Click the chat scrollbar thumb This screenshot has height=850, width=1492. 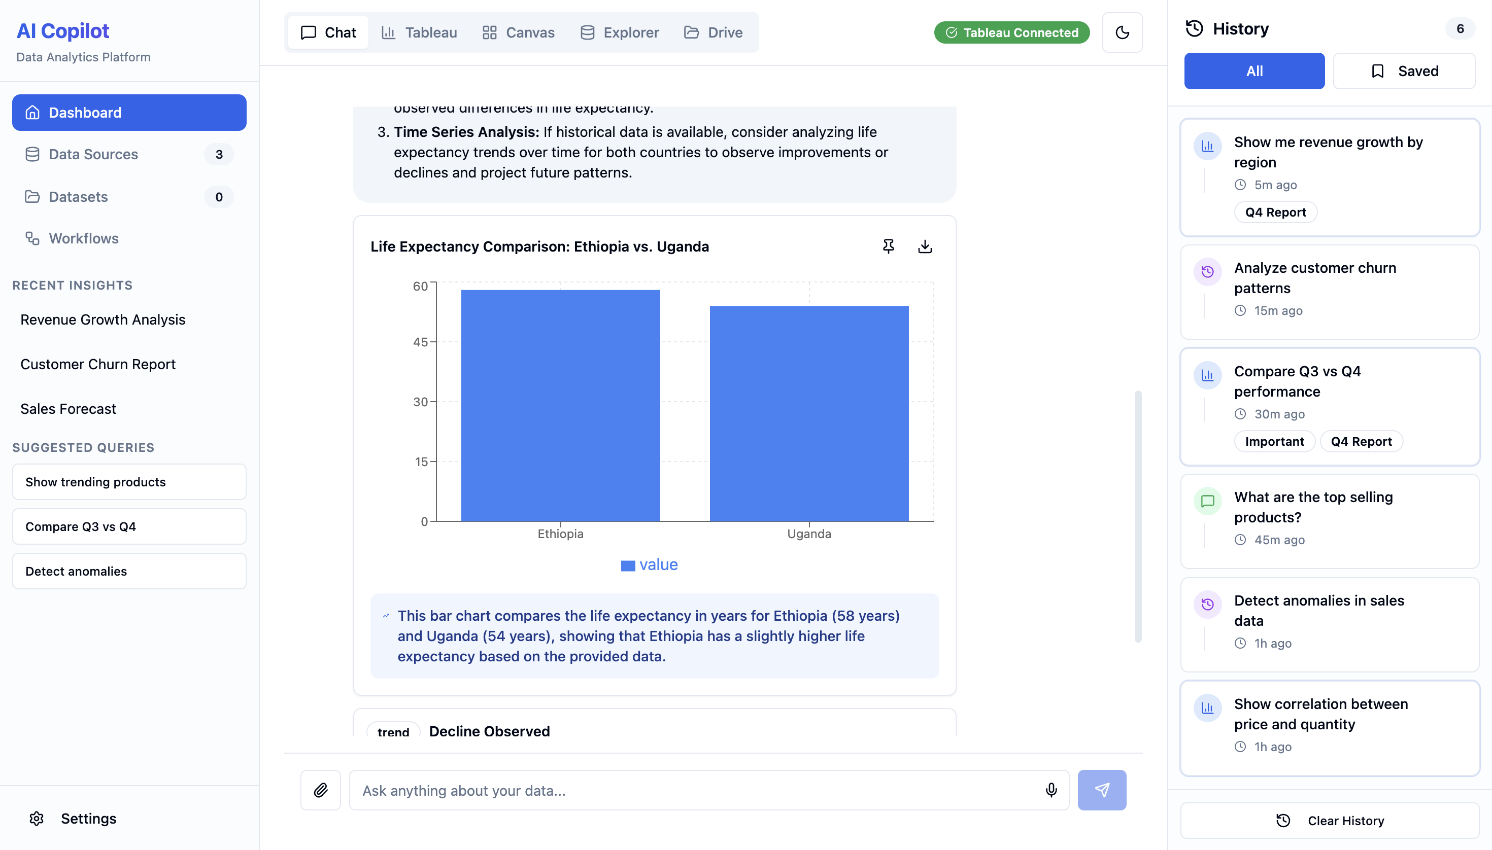pos(1137,517)
